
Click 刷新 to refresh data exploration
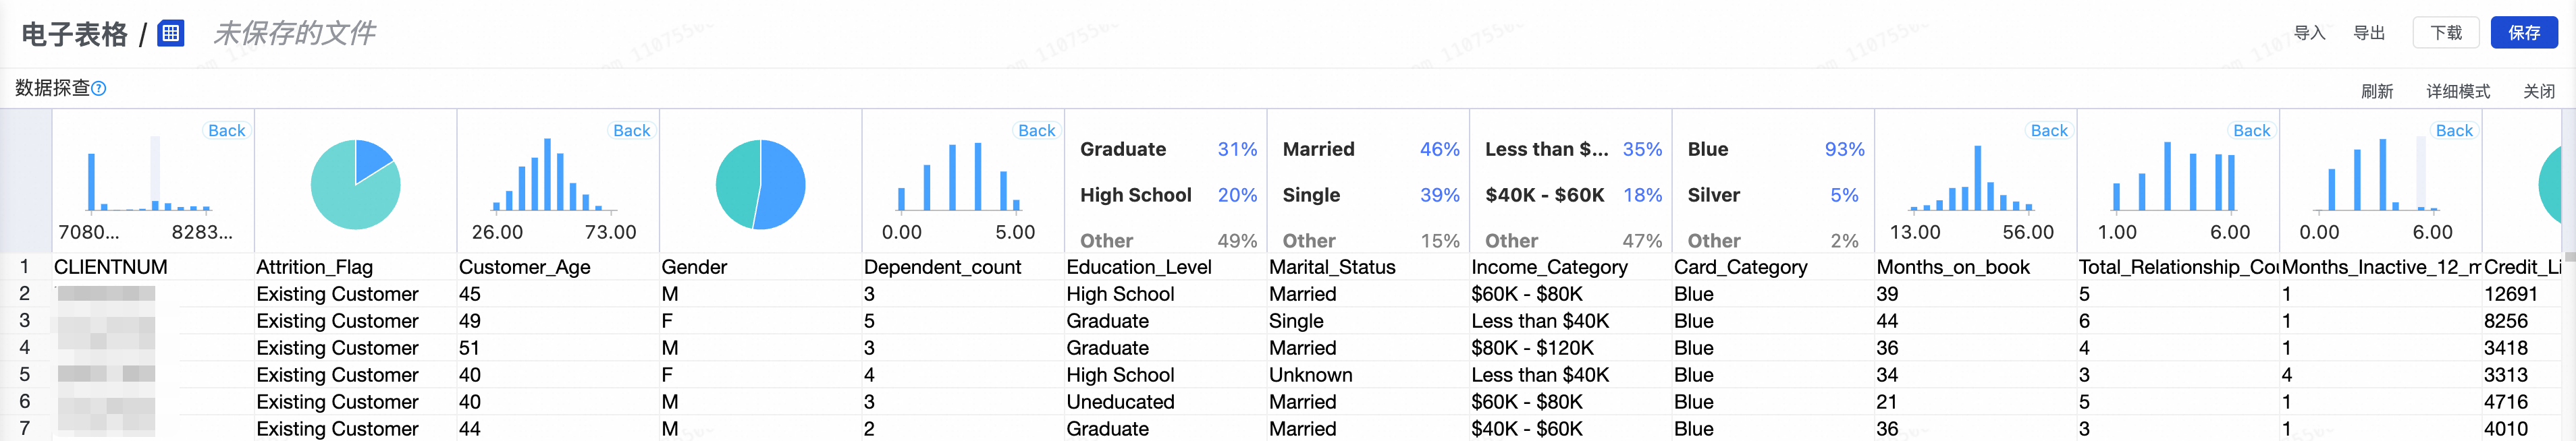click(2376, 91)
